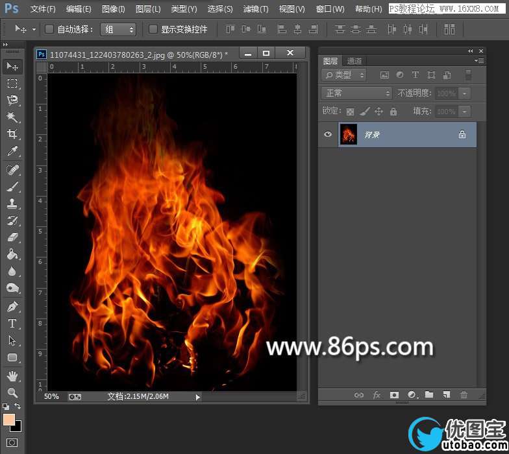Viewport: 509px width, 454px height.
Task: Select the History Brush tool
Action: tap(12, 221)
